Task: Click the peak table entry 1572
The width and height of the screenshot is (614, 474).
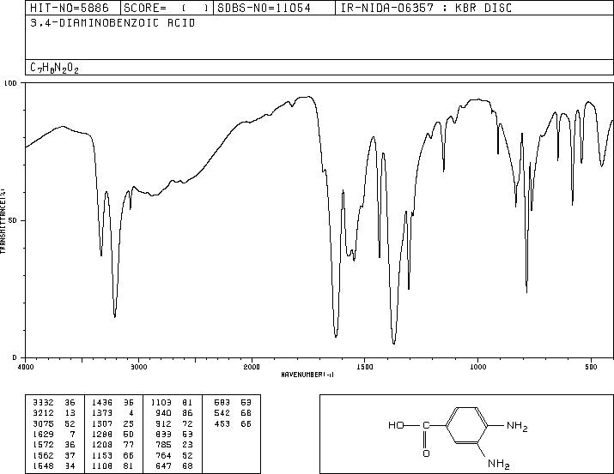Action: coord(42,445)
